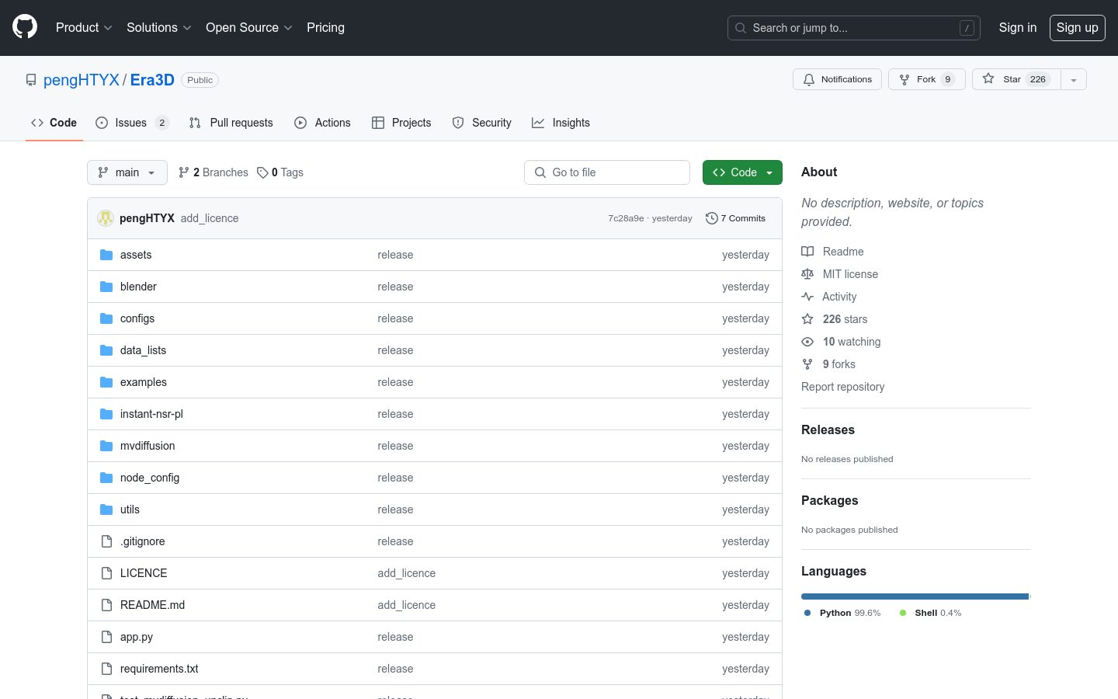Open the Era3D repository name link
Viewport: 1118px width, 699px height.
(x=152, y=80)
